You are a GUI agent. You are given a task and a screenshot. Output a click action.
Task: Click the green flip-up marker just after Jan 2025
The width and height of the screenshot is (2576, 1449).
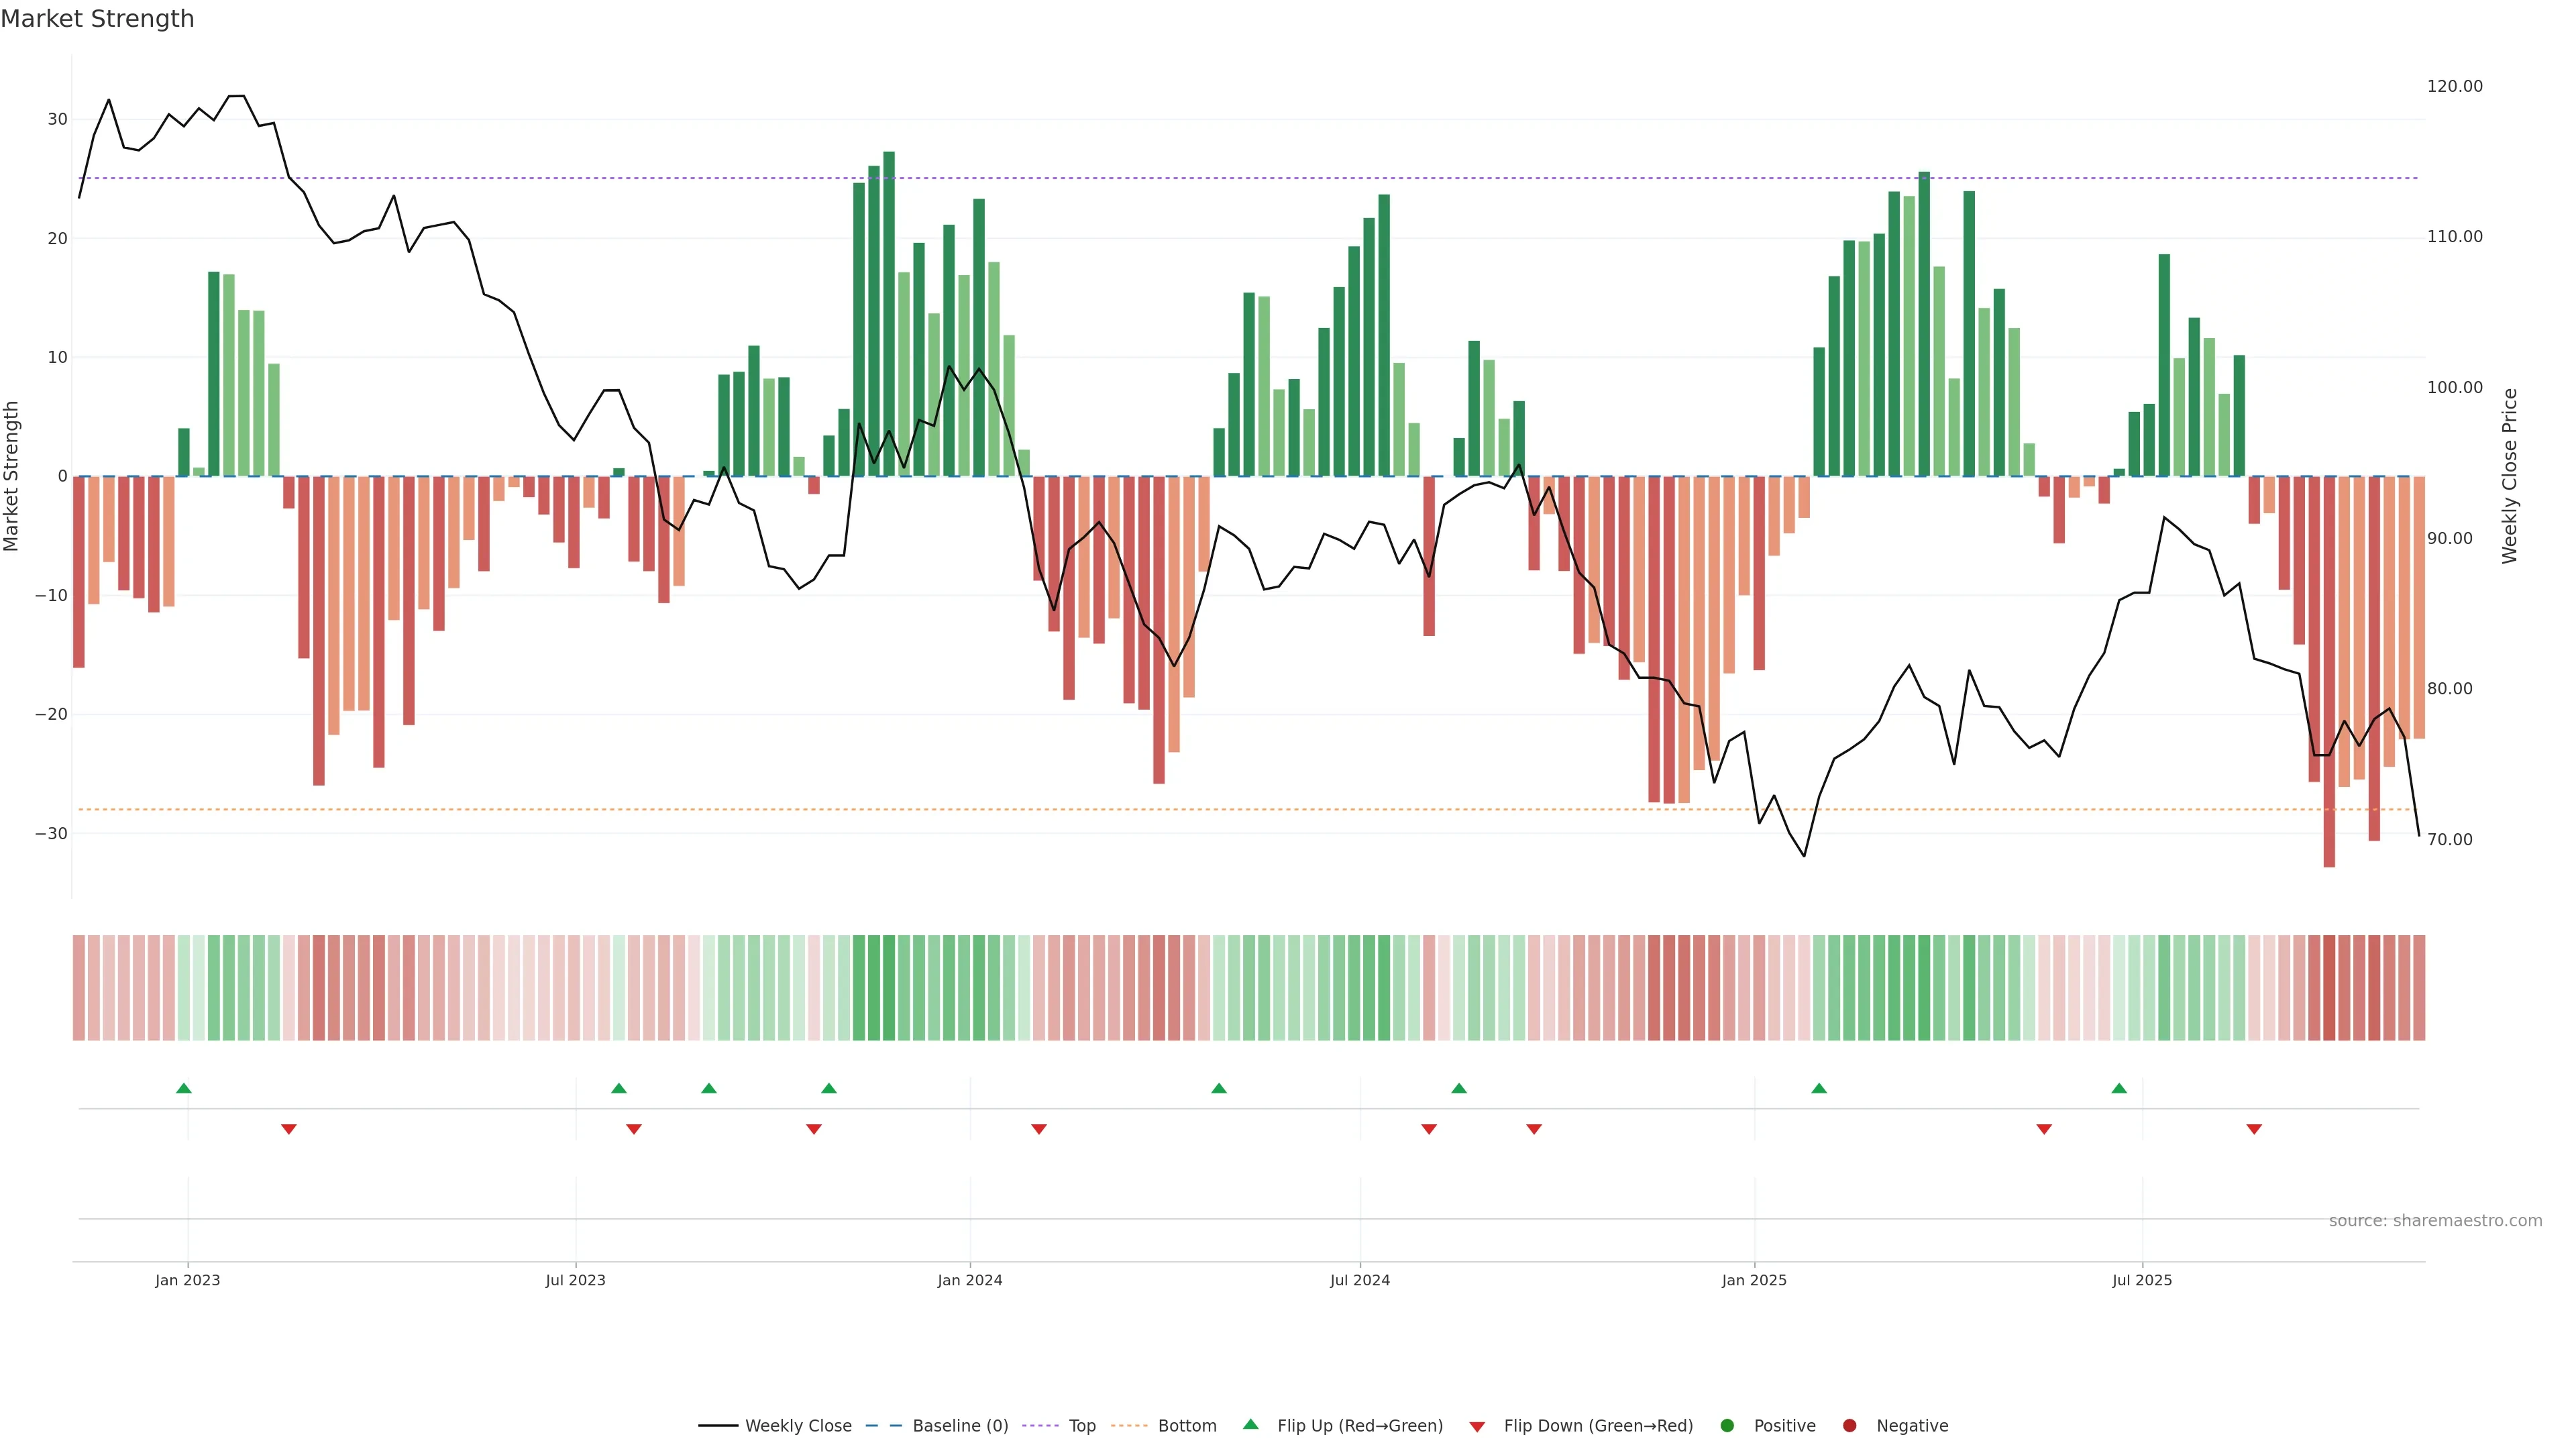point(1819,1088)
